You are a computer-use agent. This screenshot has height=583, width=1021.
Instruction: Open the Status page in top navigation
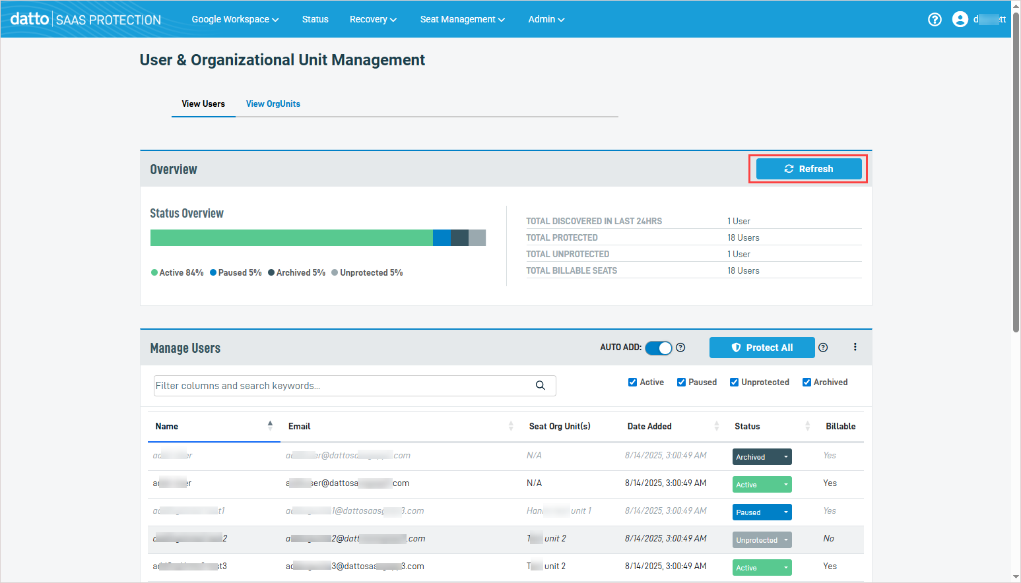click(315, 19)
